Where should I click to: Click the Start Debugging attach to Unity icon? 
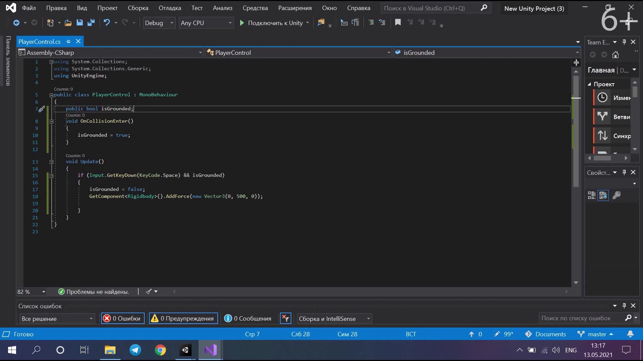pos(241,22)
